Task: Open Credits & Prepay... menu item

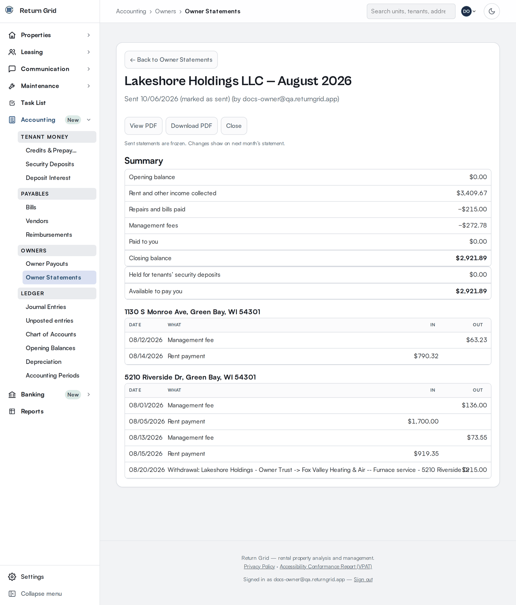Action: tap(59, 150)
